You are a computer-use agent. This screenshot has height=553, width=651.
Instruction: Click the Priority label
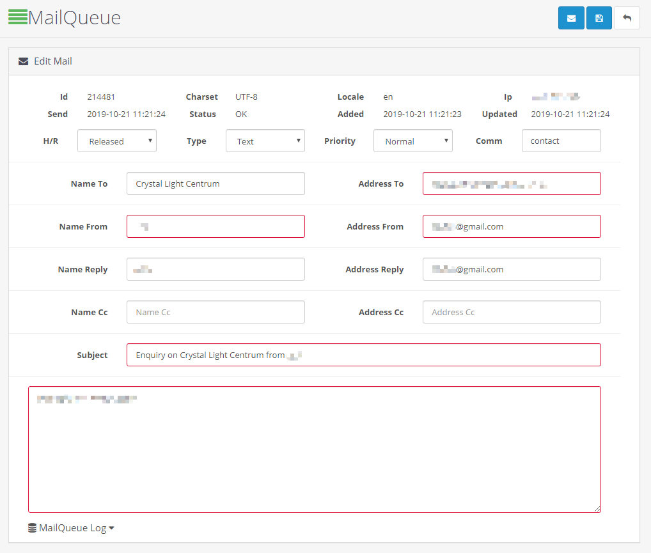pos(340,141)
